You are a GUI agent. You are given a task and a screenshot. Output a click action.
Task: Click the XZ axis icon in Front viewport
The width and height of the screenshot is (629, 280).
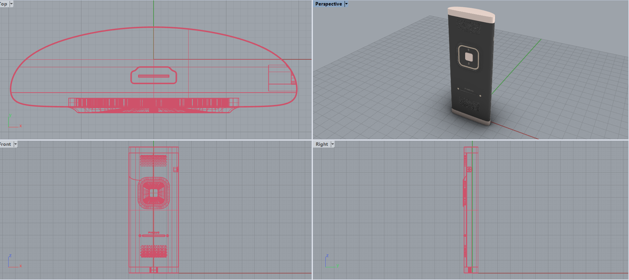14,261
